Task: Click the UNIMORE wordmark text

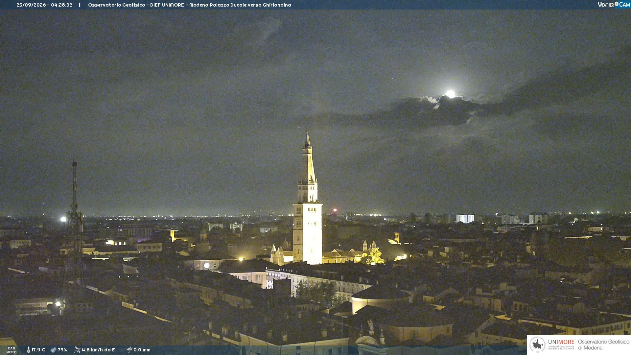Action: coord(561,342)
